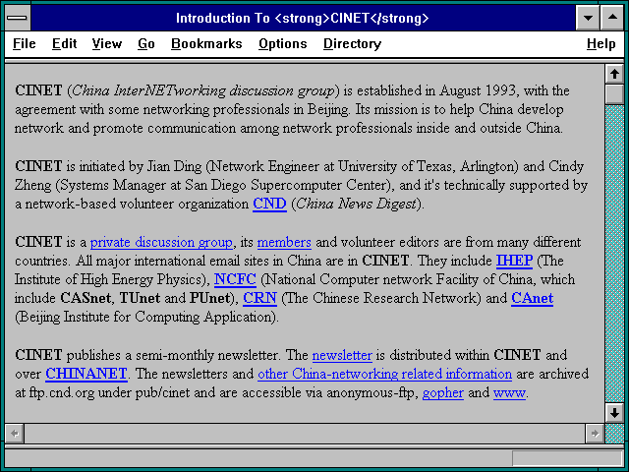Open the Directory menu

coord(352,43)
